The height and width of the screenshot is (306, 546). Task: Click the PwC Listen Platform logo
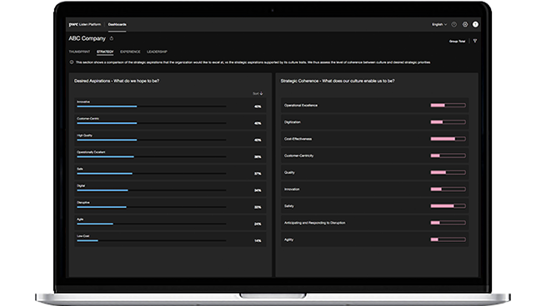(85, 24)
